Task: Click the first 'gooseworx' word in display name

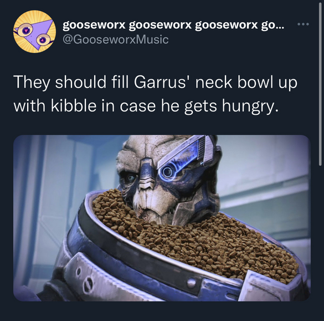Action: click(94, 26)
